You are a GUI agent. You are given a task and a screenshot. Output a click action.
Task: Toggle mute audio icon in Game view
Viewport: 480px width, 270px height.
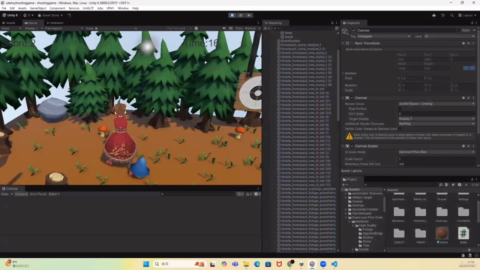pos(224,28)
